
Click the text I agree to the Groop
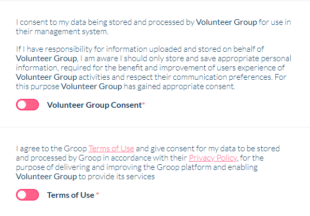tap(51, 149)
